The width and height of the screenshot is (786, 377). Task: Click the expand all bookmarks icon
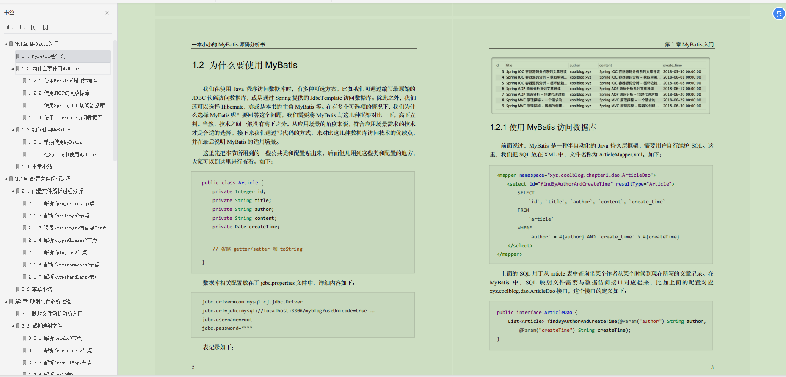[x=10, y=27]
